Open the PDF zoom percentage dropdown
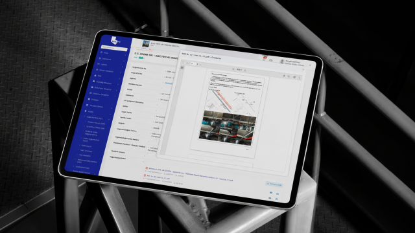This screenshot has width=415, height=233. (239, 69)
